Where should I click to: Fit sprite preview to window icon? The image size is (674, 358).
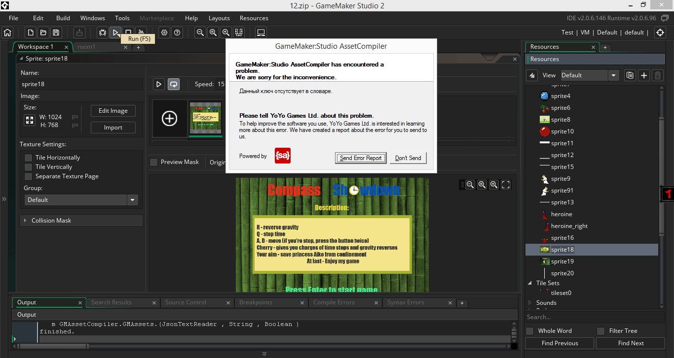click(506, 185)
